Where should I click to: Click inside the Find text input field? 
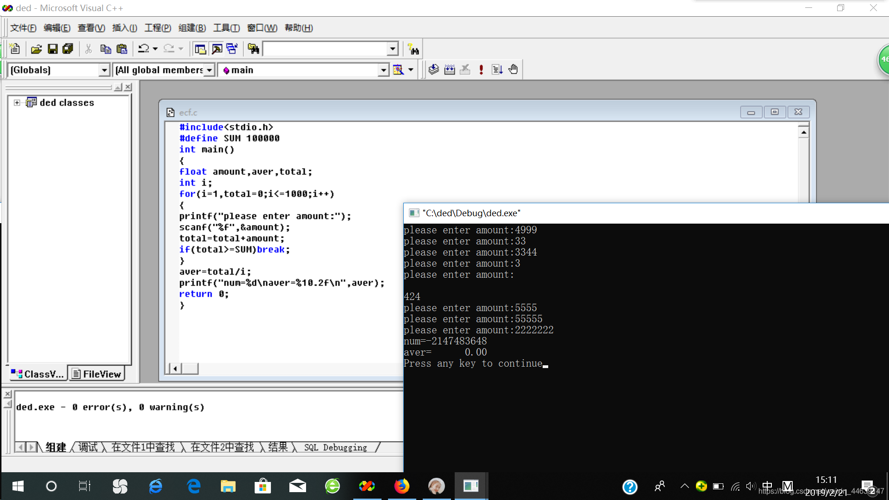(325, 49)
